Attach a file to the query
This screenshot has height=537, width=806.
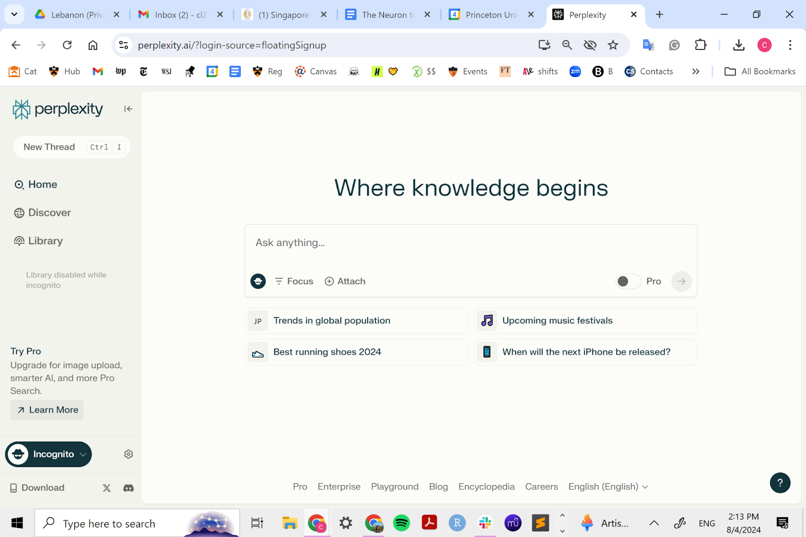click(345, 281)
